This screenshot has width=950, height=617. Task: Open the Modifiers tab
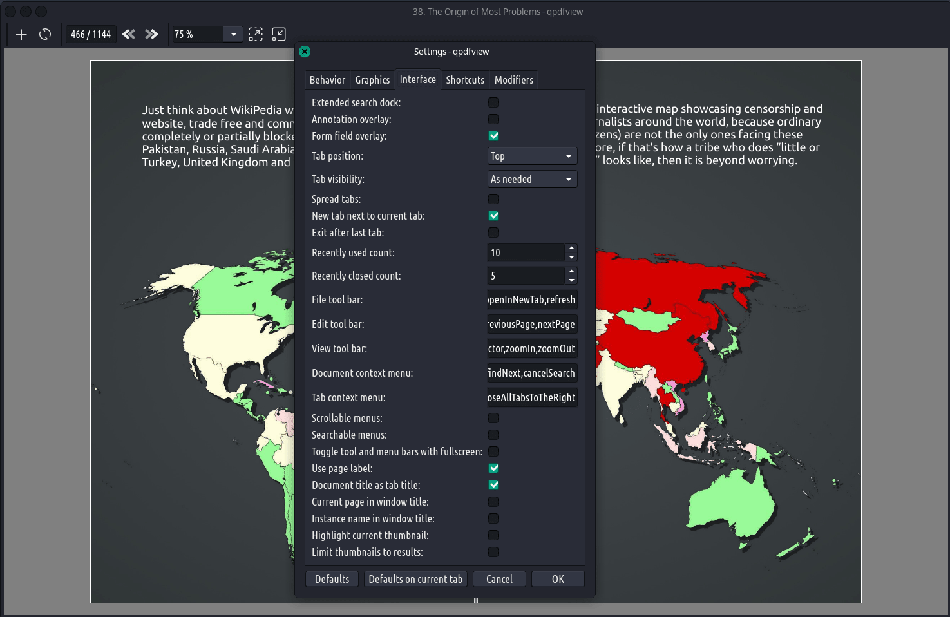point(513,80)
